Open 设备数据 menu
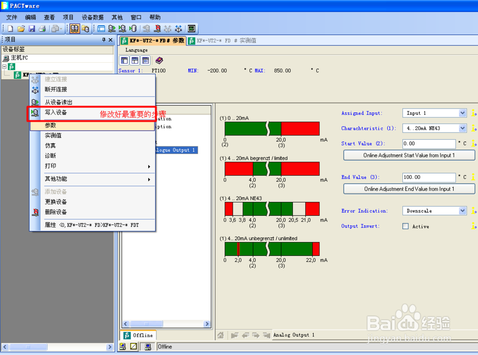The image size is (478, 355). coord(93,17)
